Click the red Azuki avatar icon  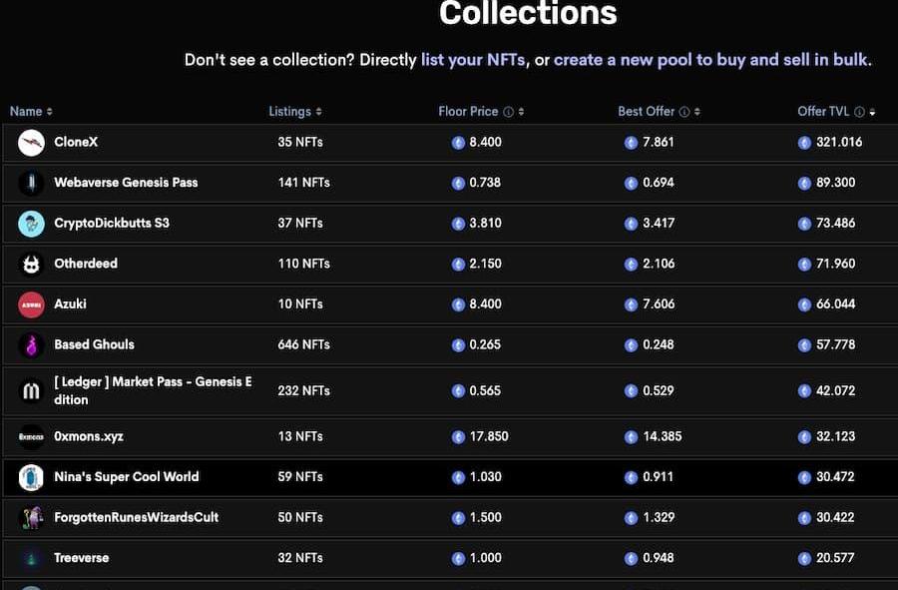pos(31,304)
